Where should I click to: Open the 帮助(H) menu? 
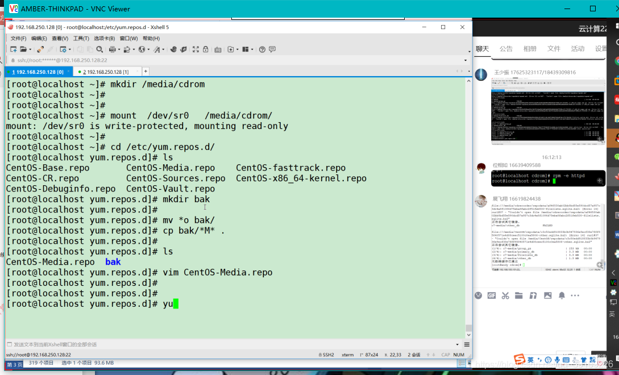151,38
